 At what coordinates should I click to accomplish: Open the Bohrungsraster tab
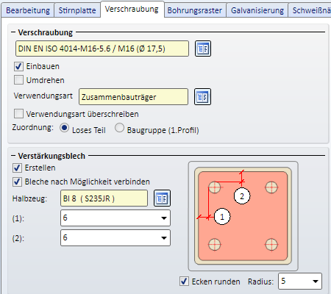coord(195,10)
